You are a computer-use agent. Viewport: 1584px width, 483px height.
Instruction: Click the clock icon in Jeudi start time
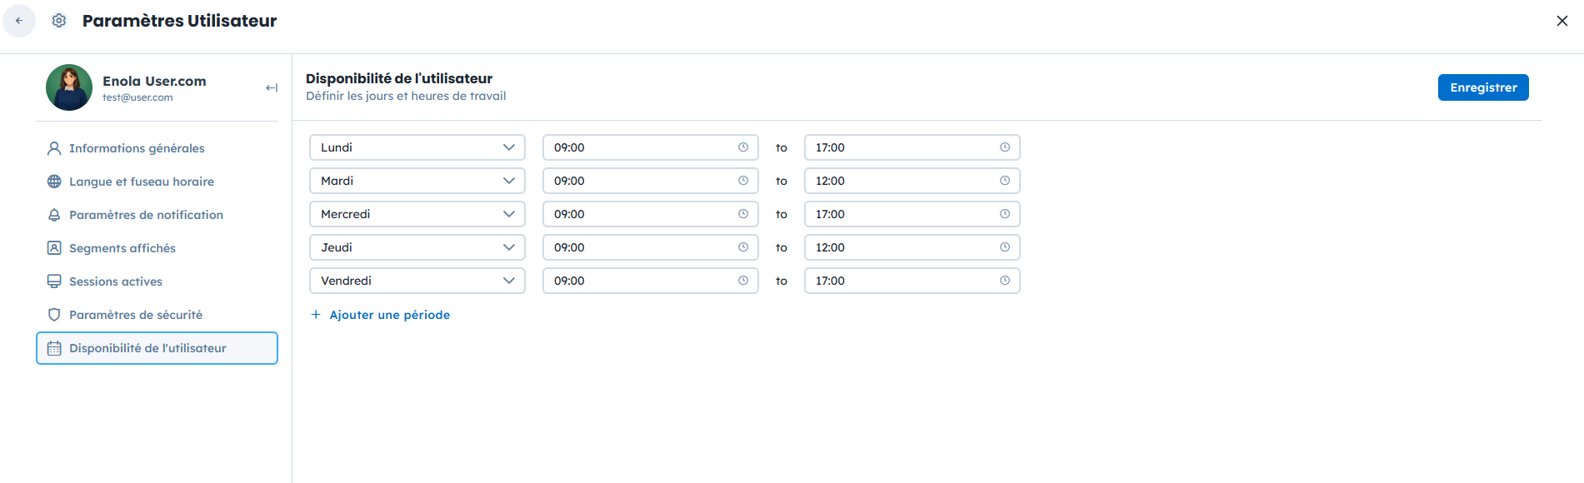[x=742, y=247]
